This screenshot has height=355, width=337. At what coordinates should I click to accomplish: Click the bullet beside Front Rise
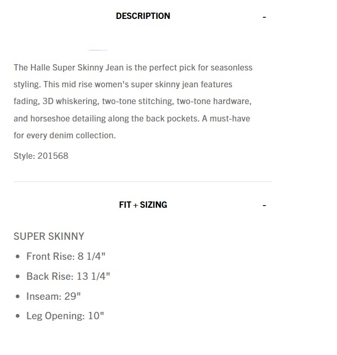[18, 257]
